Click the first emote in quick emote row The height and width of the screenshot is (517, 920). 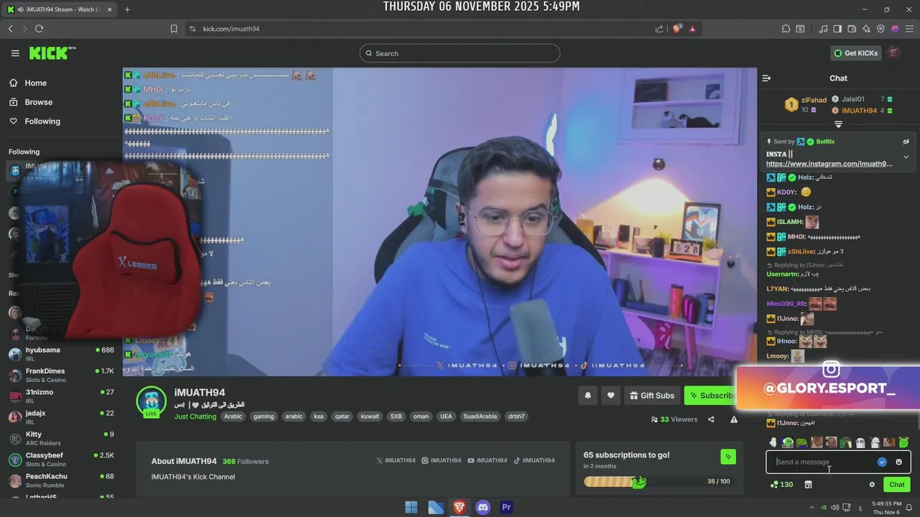click(773, 442)
